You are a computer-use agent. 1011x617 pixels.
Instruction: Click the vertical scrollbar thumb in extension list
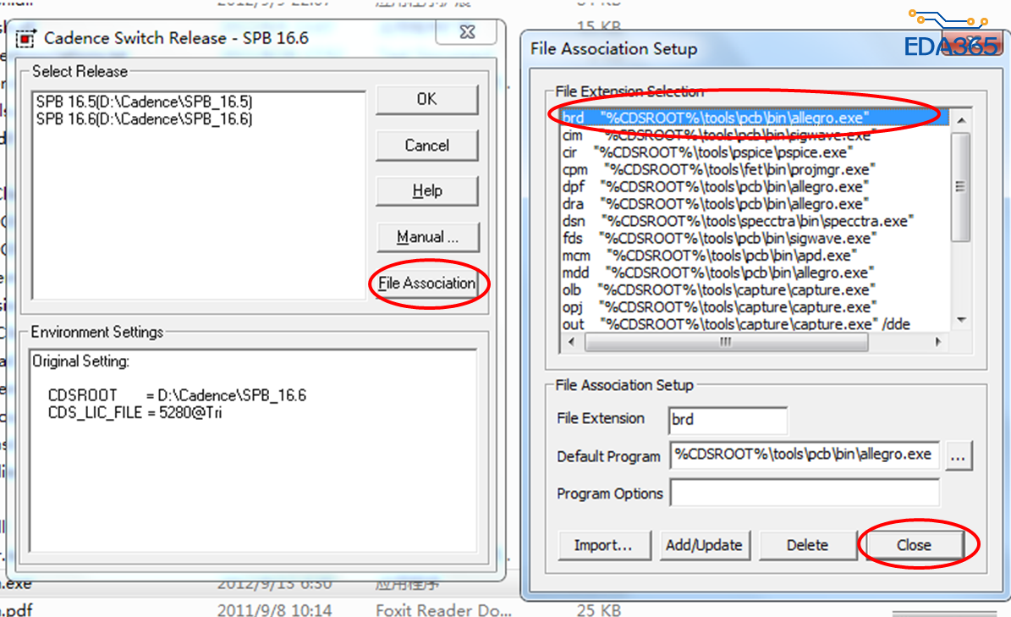[961, 187]
